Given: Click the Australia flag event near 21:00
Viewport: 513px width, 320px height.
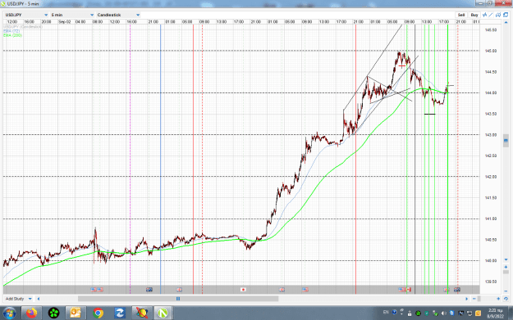Looking at the screenshot, I should pyautogui.click(x=149, y=290).
